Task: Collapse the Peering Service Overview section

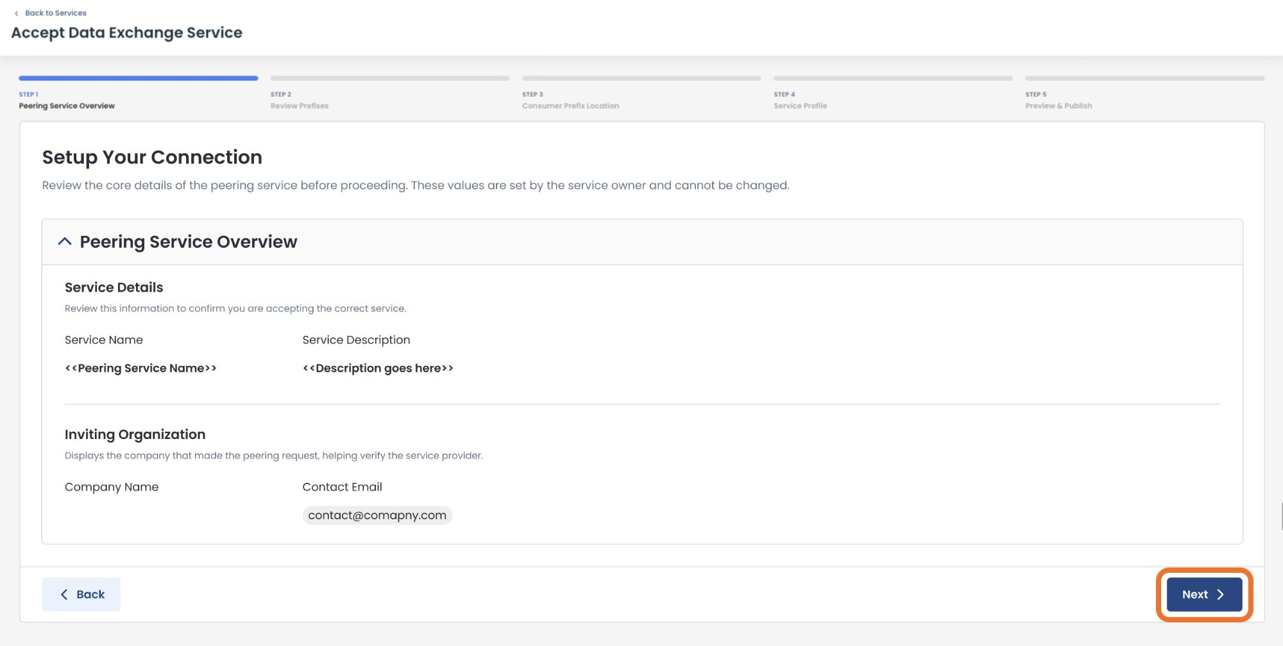Action: (65, 242)
